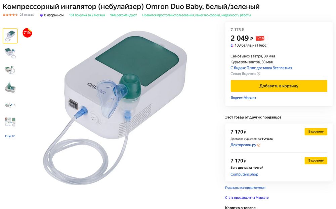Show all offers via Показать все предложения
The width and height of the screenshot is (336, 209).
(245, 188)
